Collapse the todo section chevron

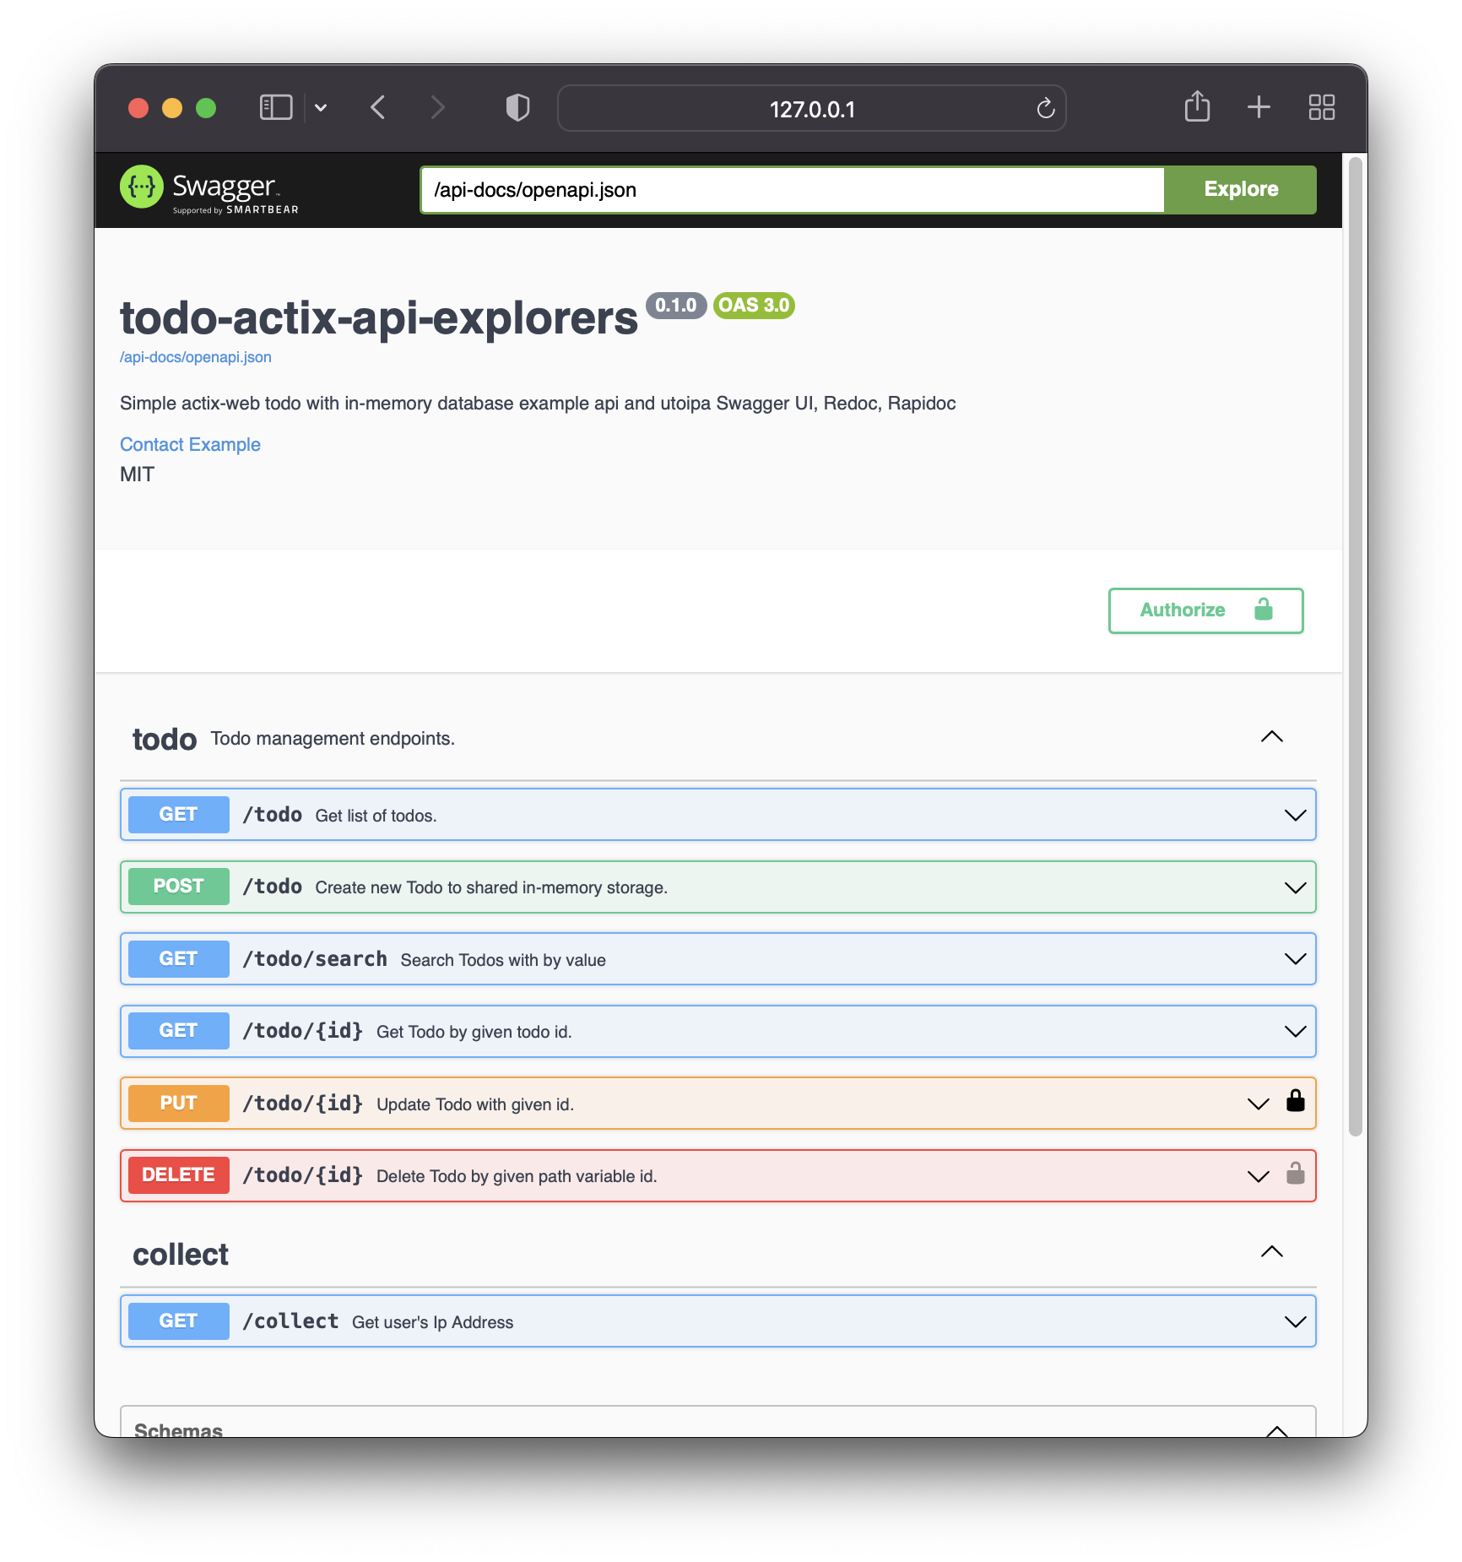1271,737
